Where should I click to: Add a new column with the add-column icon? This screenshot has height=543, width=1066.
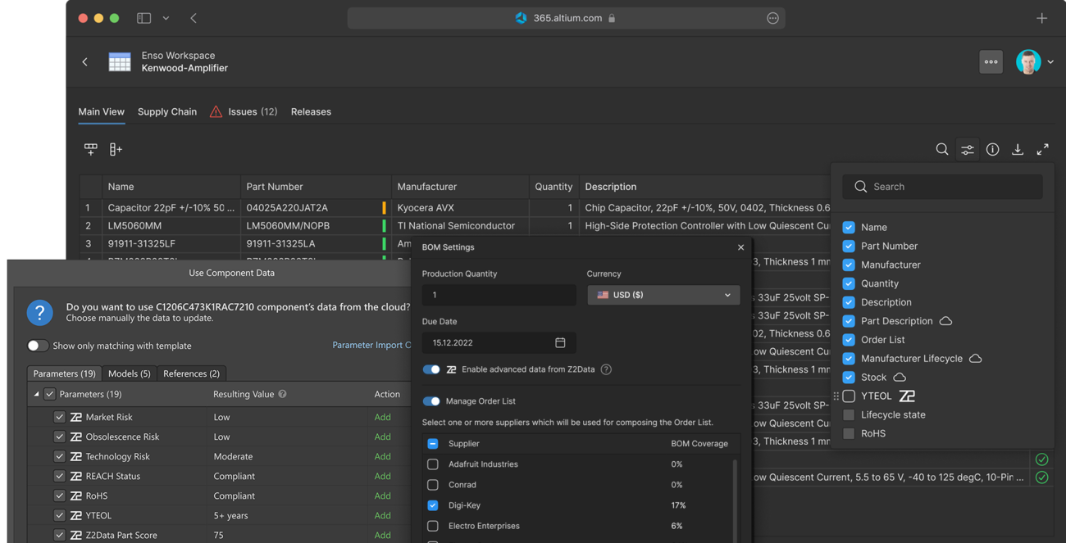[115, 149]
